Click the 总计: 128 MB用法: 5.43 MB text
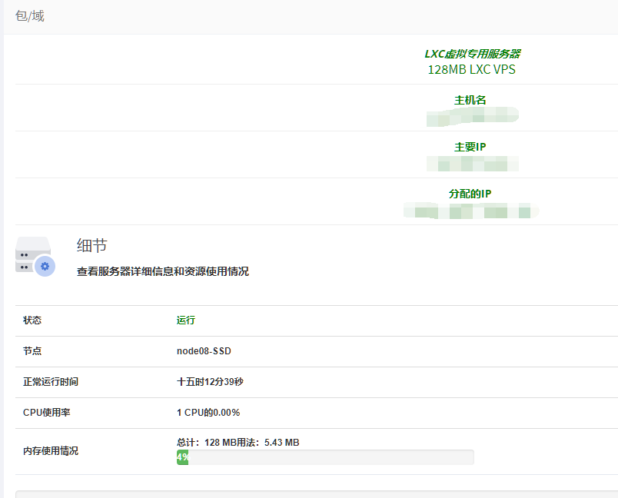The height and width of the screenshot is (498, 618). click(238, 443)
